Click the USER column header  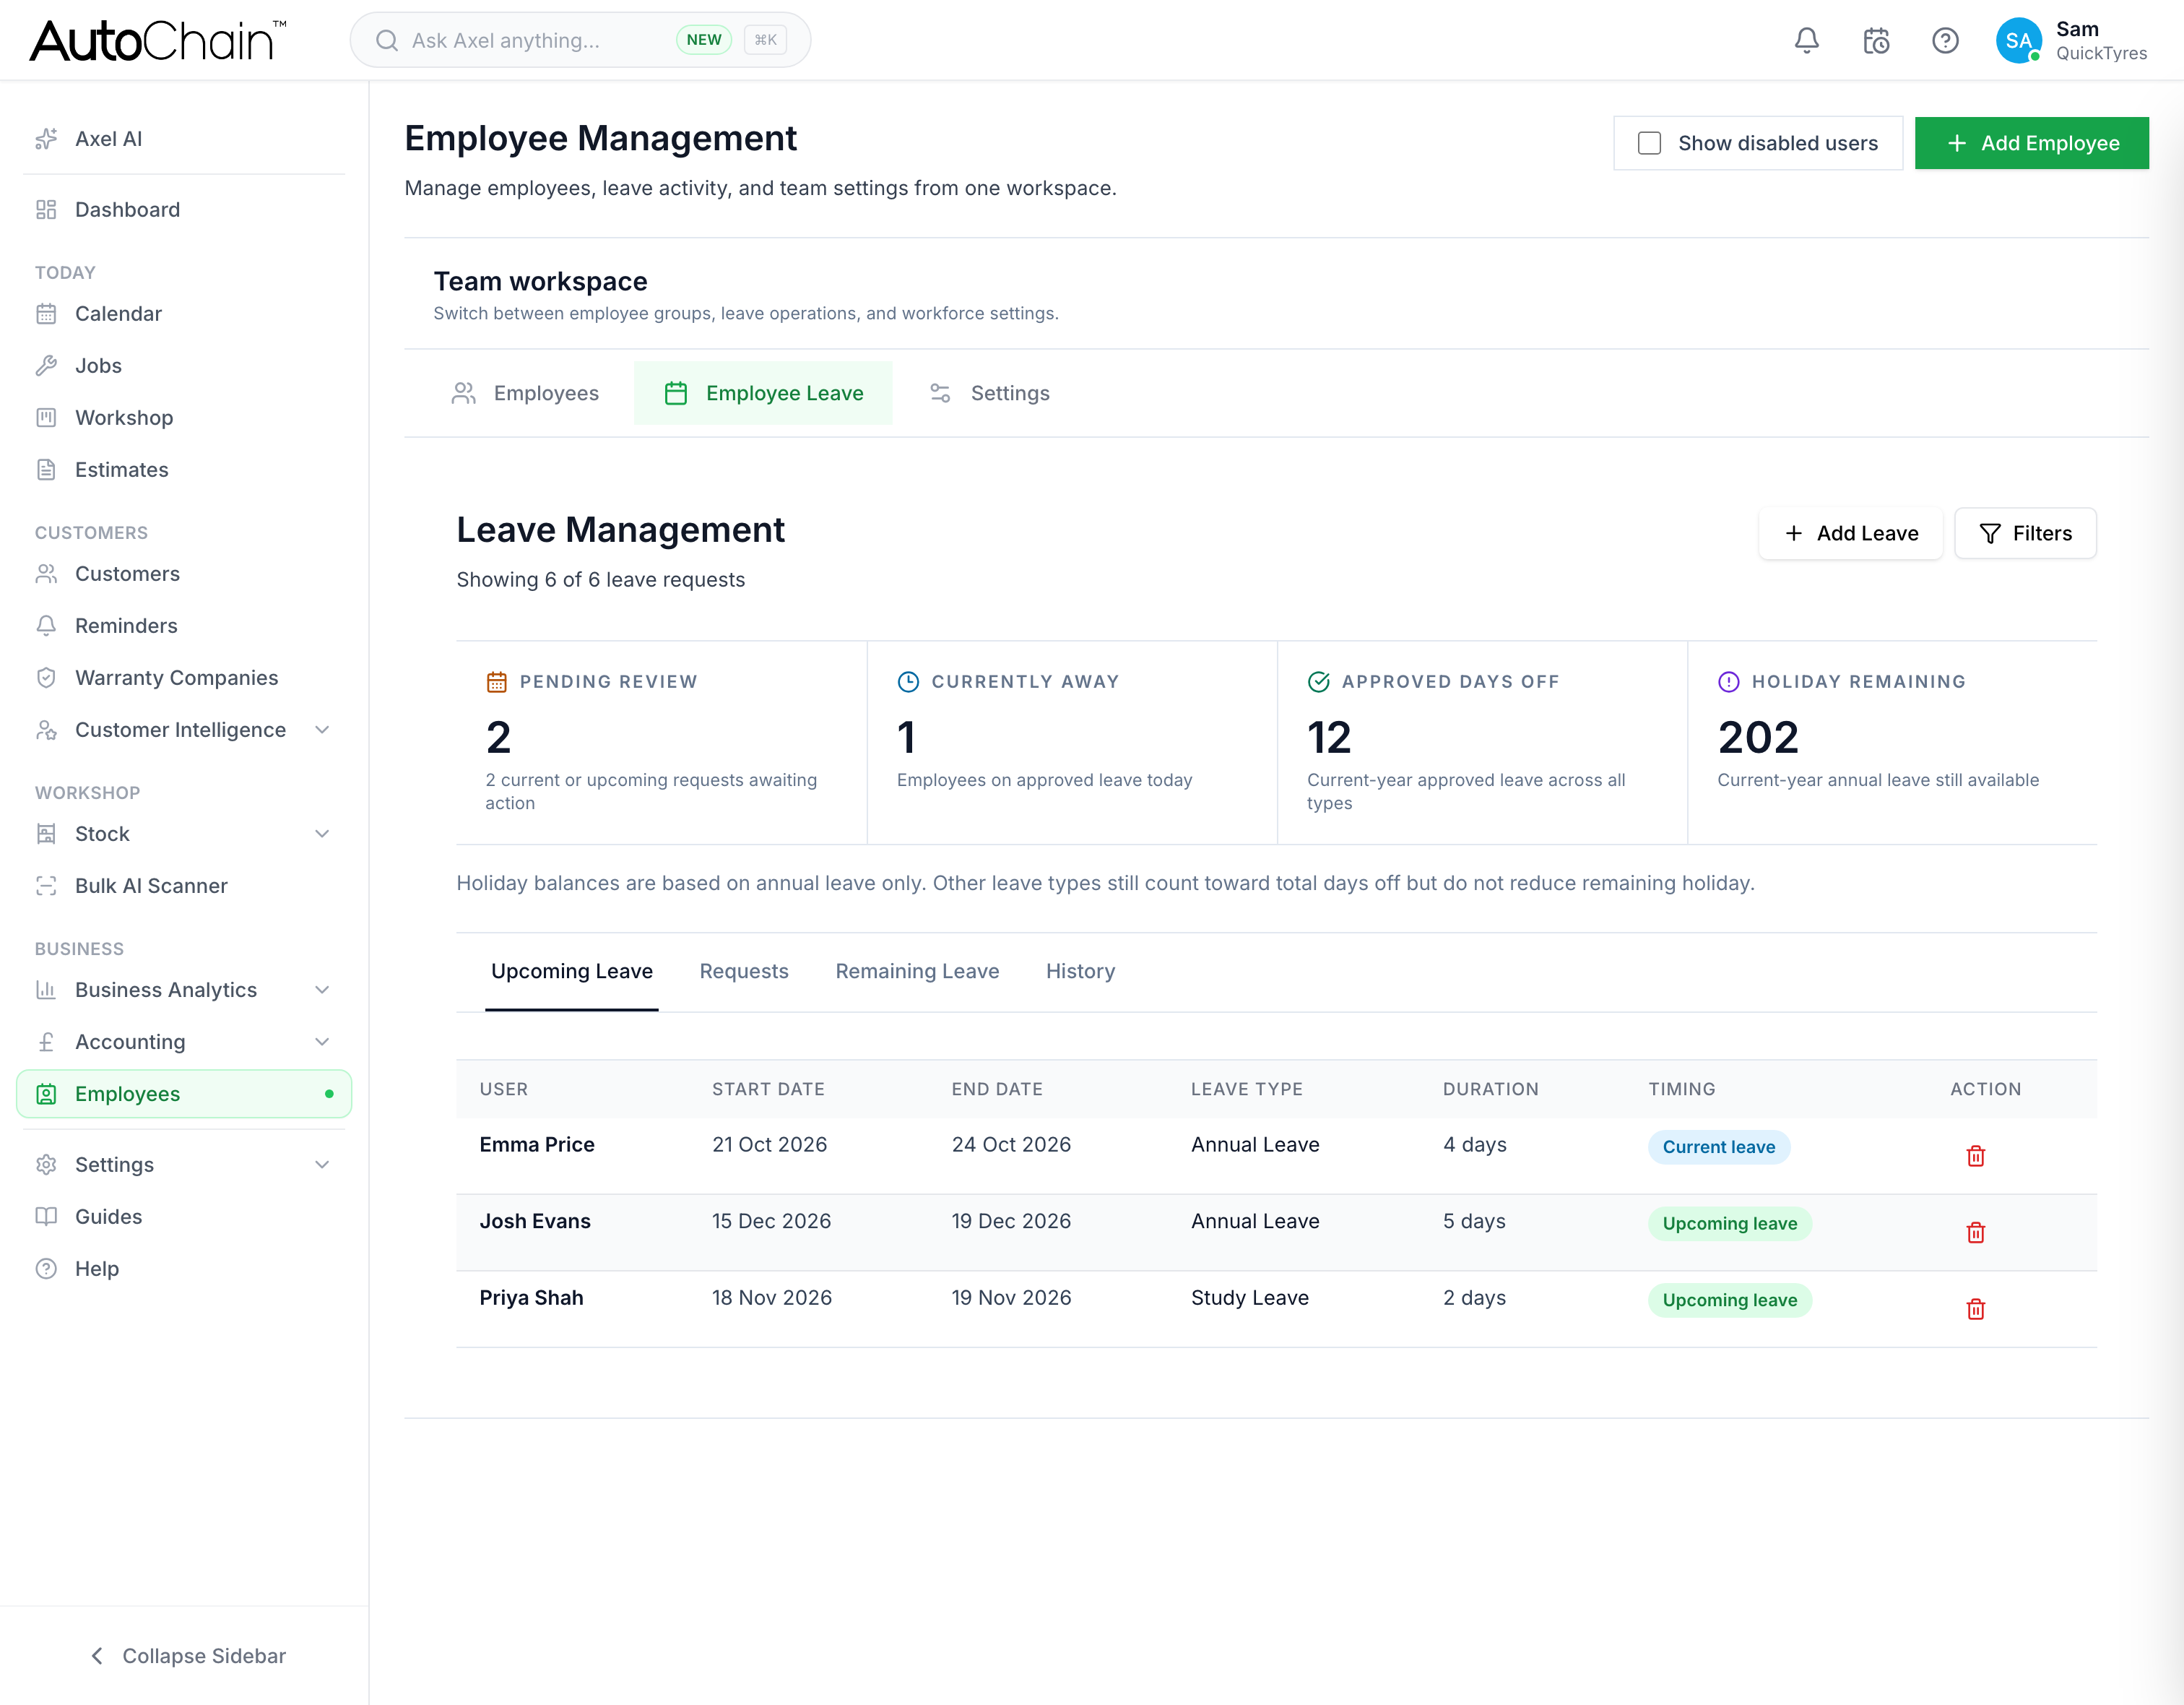pos(503,1089)
